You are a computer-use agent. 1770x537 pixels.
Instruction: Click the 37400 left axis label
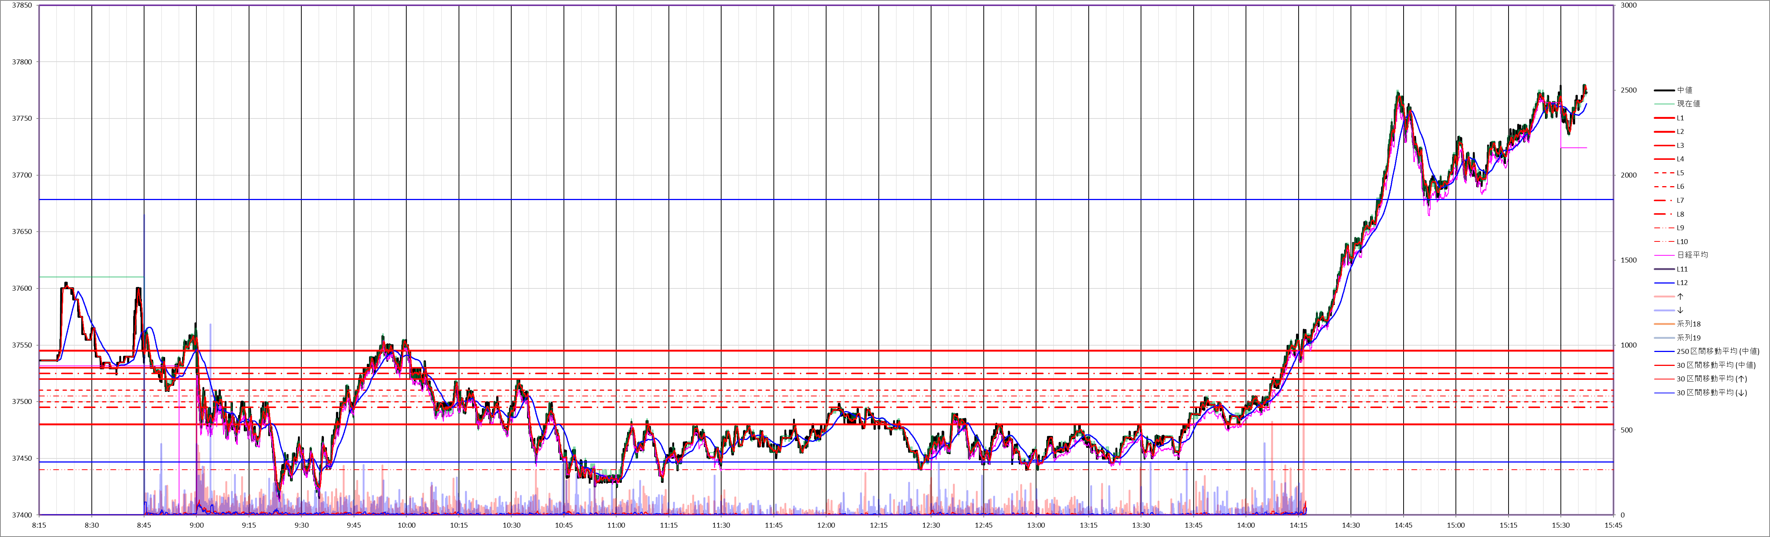(x=22, y=515)
